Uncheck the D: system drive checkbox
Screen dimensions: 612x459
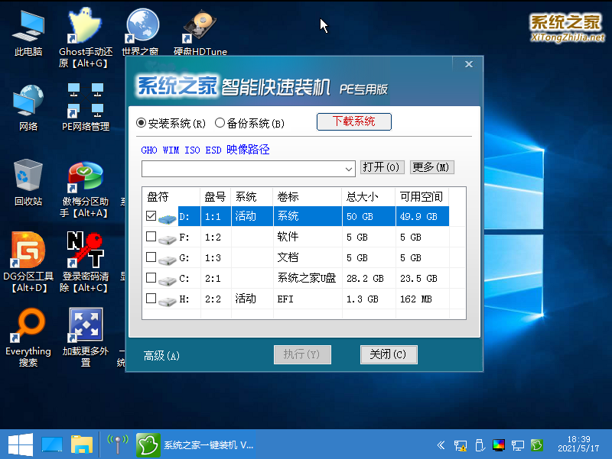pyautogui.click(x=151, y=215)
